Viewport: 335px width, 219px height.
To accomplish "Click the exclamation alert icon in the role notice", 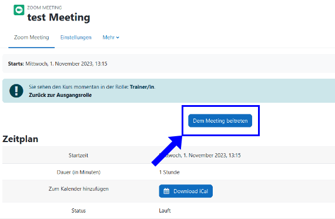I will point(16,91).
